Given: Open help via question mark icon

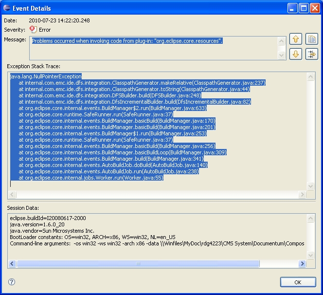Looking at the screenshot, I should pyautogui.click(x=12, y=281).
